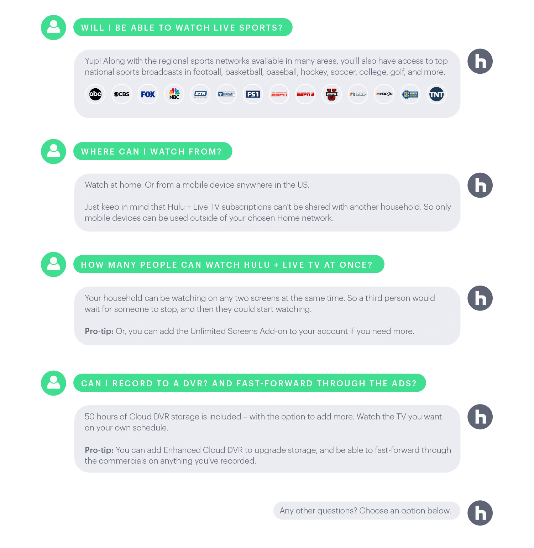Click the Golf Channel logo
Image resolution: width=534 pixels, height=548 pixels.
point(358,94)
